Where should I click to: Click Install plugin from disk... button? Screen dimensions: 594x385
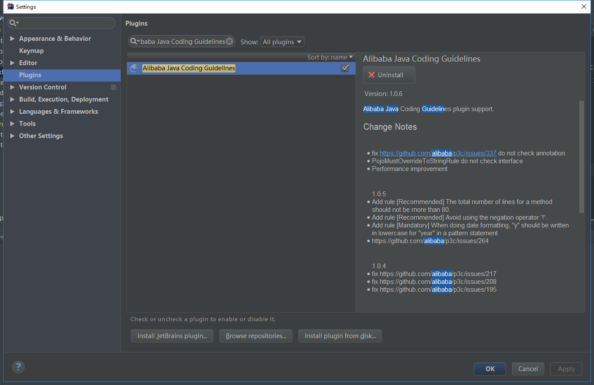click(340, 336)
